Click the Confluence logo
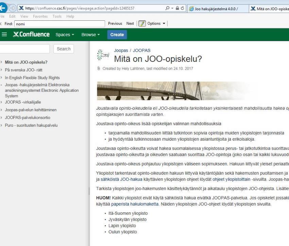 (x=31, y=34)
